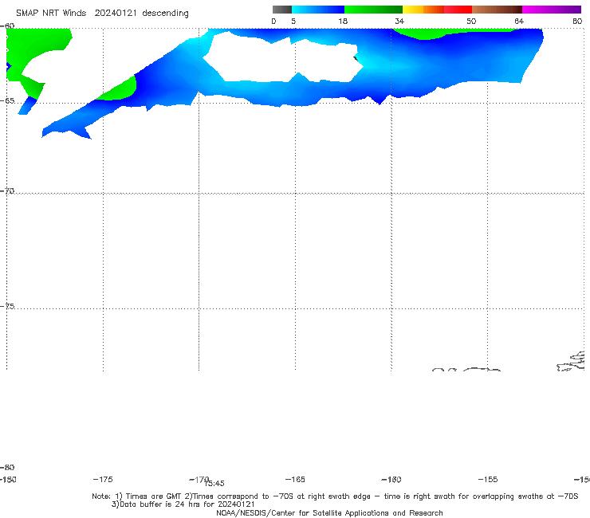The width and height of the screenshot is (590, 518).
Task: Click the title 'SMAP NRT Winds 20240121 descending'
Action: [x=102, y=13]
